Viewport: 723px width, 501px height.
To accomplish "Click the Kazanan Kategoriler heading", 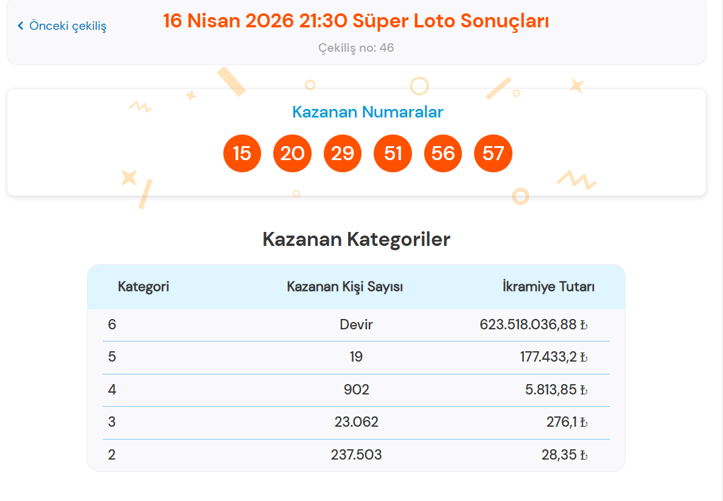I will [357, 239].
